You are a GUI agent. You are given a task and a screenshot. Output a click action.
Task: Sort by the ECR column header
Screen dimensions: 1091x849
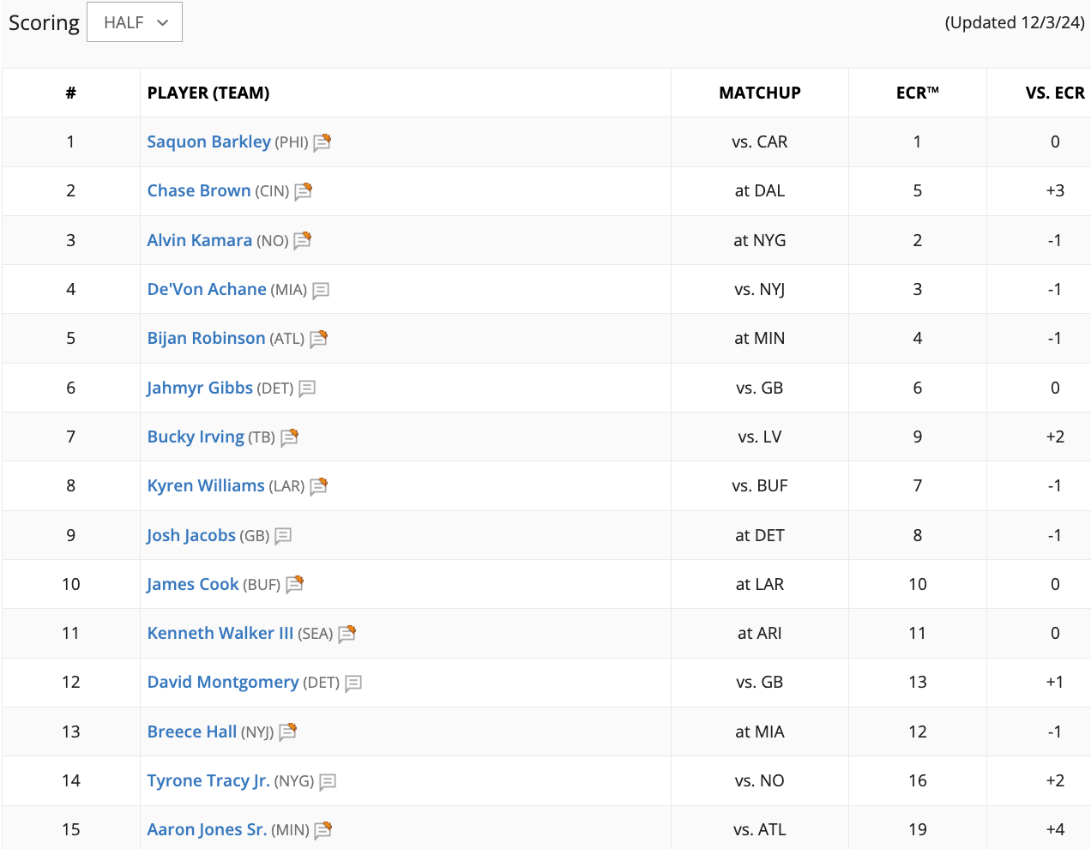click(x=917, y=93)
